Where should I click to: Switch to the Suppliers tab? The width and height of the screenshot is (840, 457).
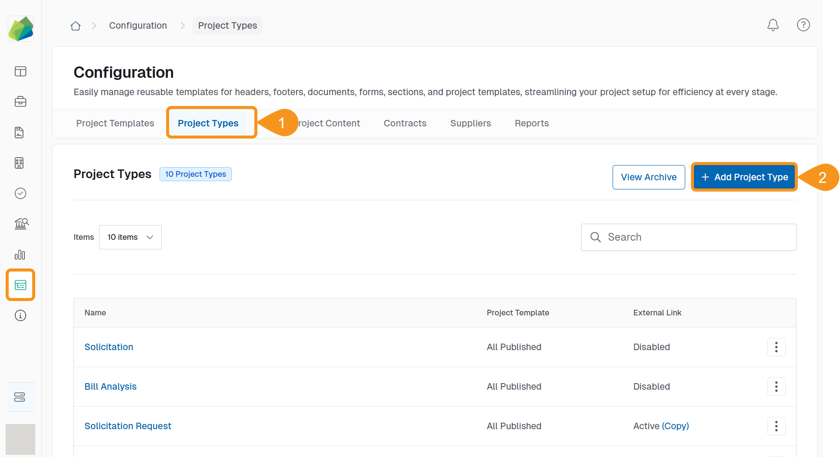point(470,123)
